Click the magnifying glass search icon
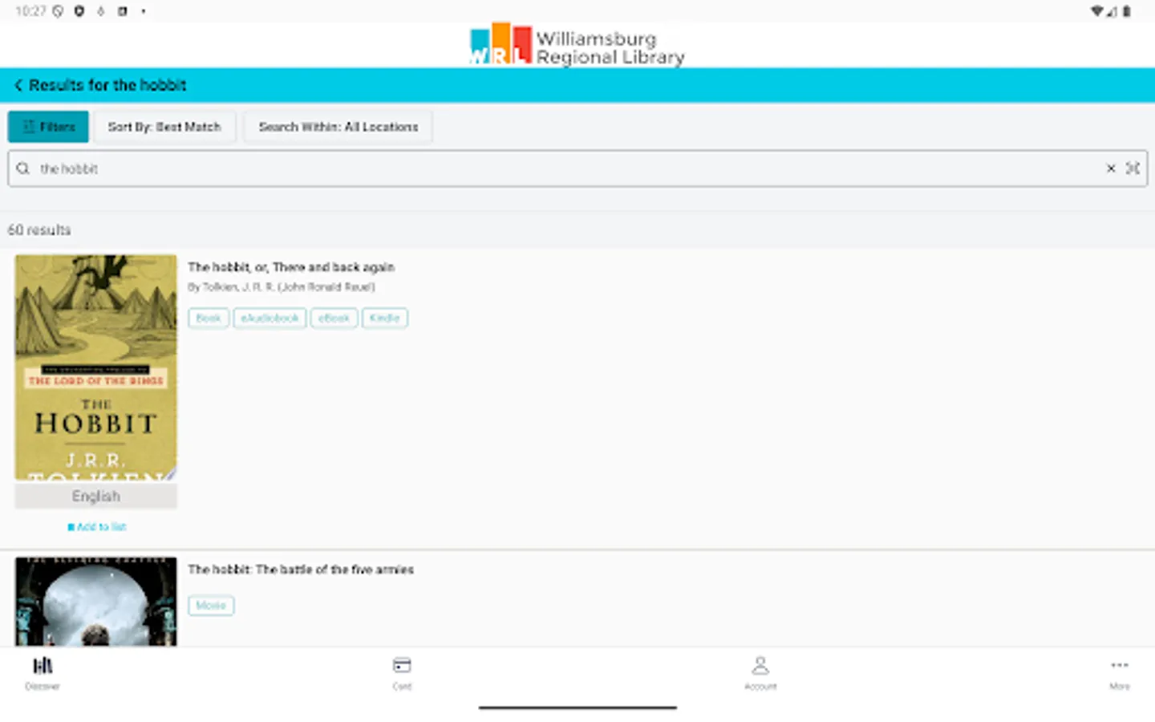Viewport: 1155px width, 722px height. click(22, 168)
